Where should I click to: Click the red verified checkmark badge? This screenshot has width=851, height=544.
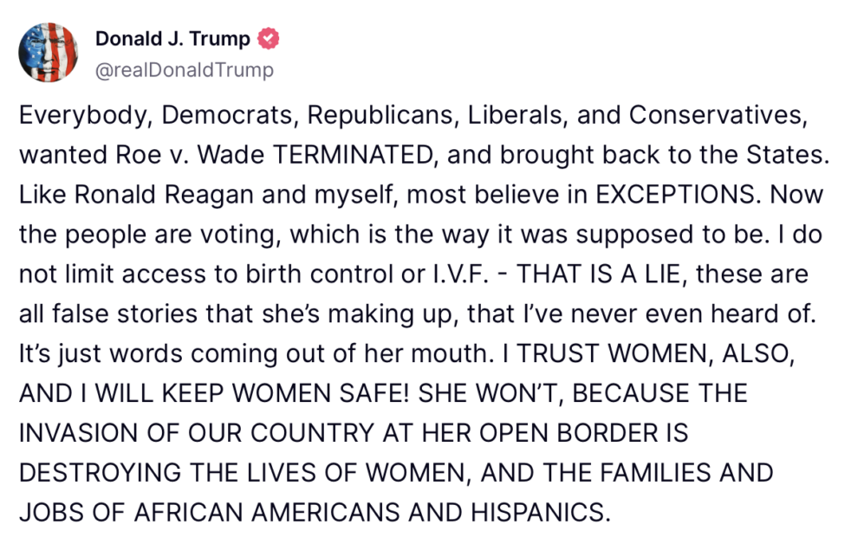tap(268, 38)
